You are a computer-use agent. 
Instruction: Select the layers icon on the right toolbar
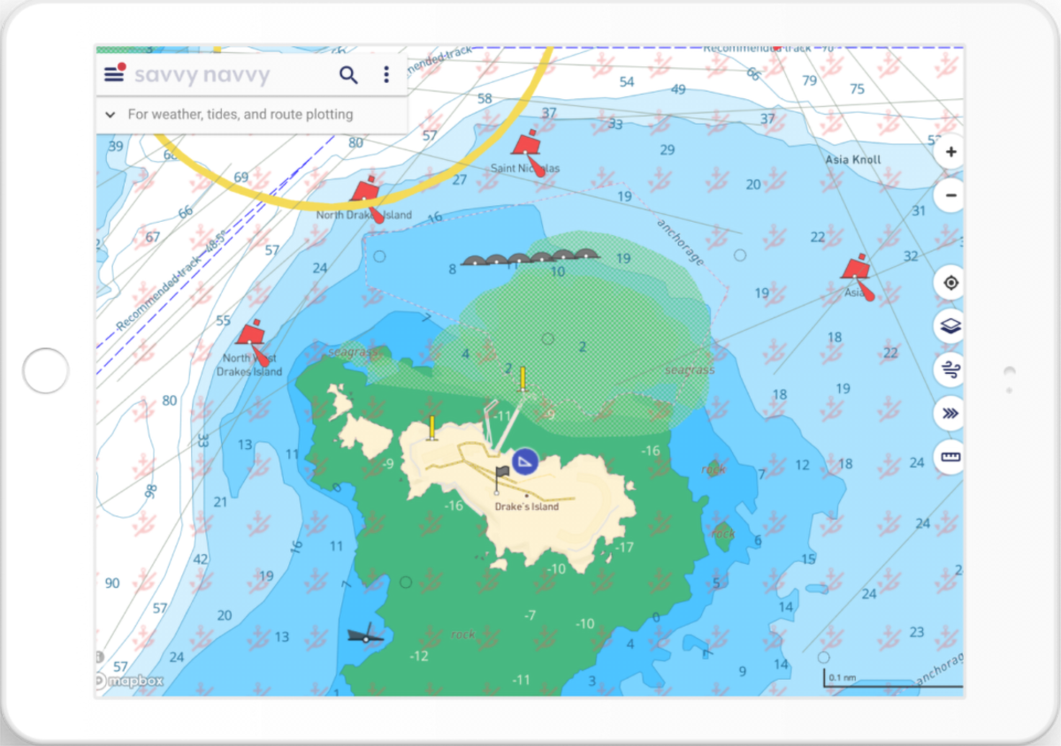click(x=949, y=326)
